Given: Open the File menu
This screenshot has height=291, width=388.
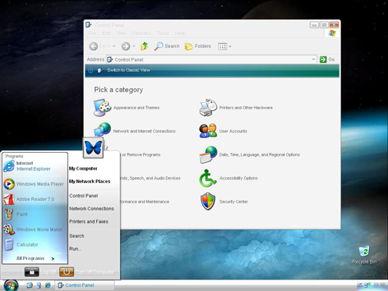Looking at the screenshot, I should point(92,33).
